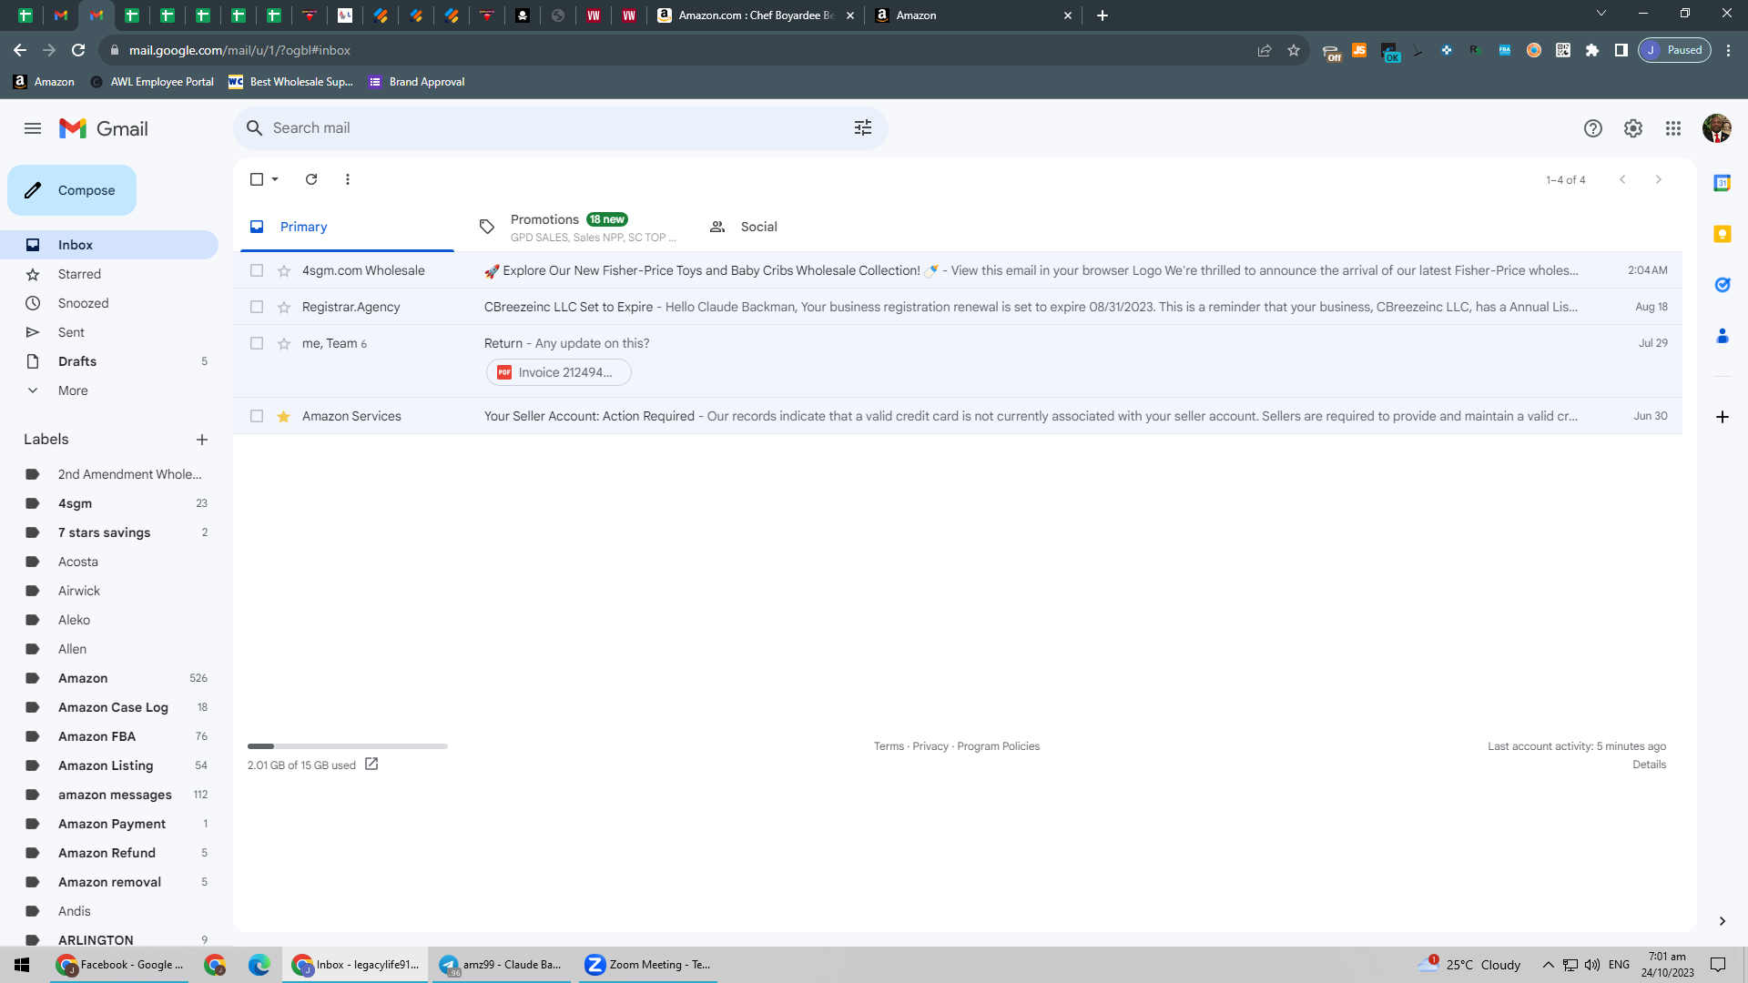The height and width of the screenshot is (983, 1748).
Task: Compose a new email
Action: point(72,190)
